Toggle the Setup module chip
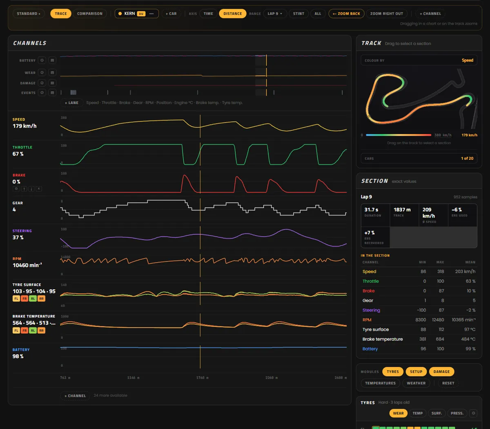Screen dimensions: 490x429 point(416,372)
